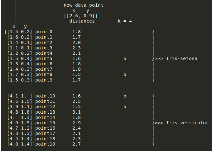Click the [1.7 0.3] coordinates of point8

tap(19, 75)
